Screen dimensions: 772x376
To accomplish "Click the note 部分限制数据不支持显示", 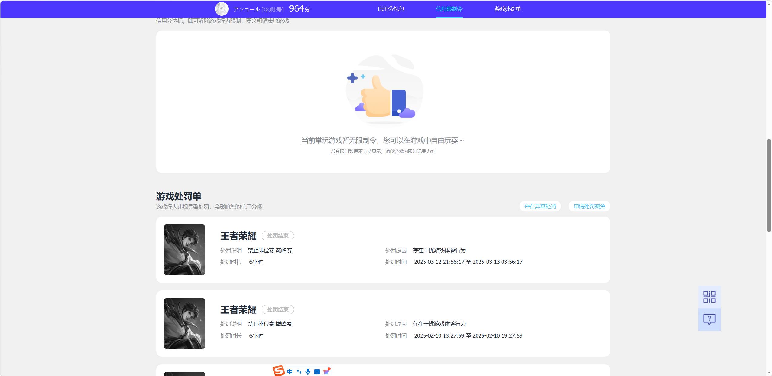I will coord(356,152).
